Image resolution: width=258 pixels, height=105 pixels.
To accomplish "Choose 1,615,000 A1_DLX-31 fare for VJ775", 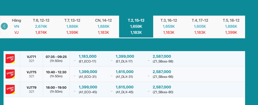I will 125,74.
